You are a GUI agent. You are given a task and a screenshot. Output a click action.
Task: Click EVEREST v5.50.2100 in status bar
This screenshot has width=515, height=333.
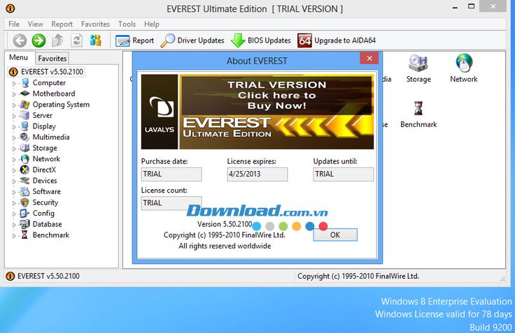pos(48,276)
